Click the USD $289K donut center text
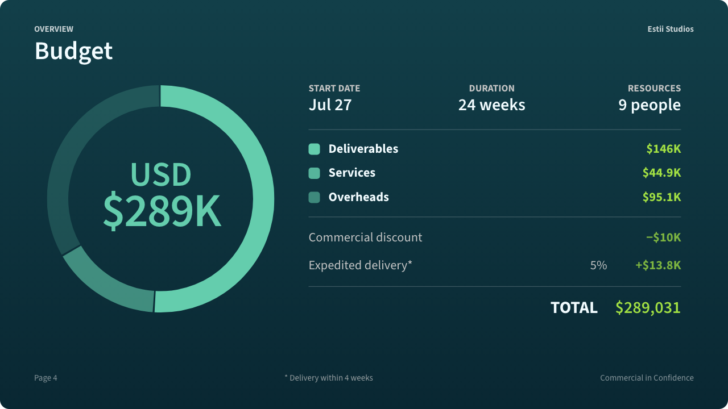 click(162, 195)
